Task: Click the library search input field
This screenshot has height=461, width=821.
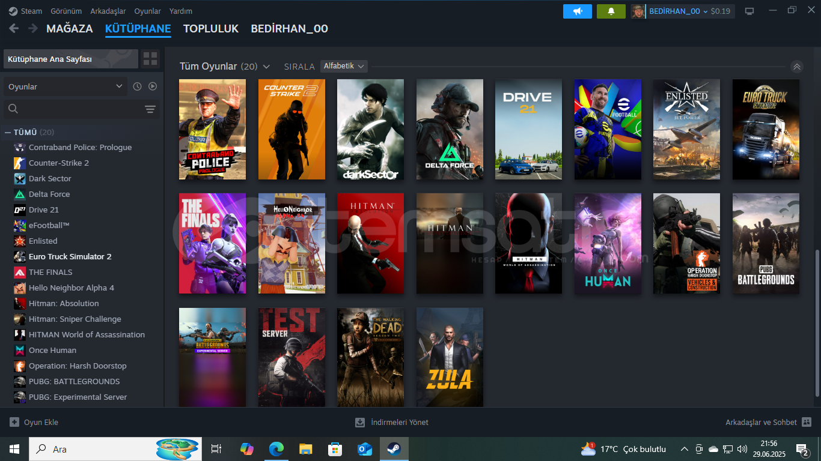Action: 81,109
